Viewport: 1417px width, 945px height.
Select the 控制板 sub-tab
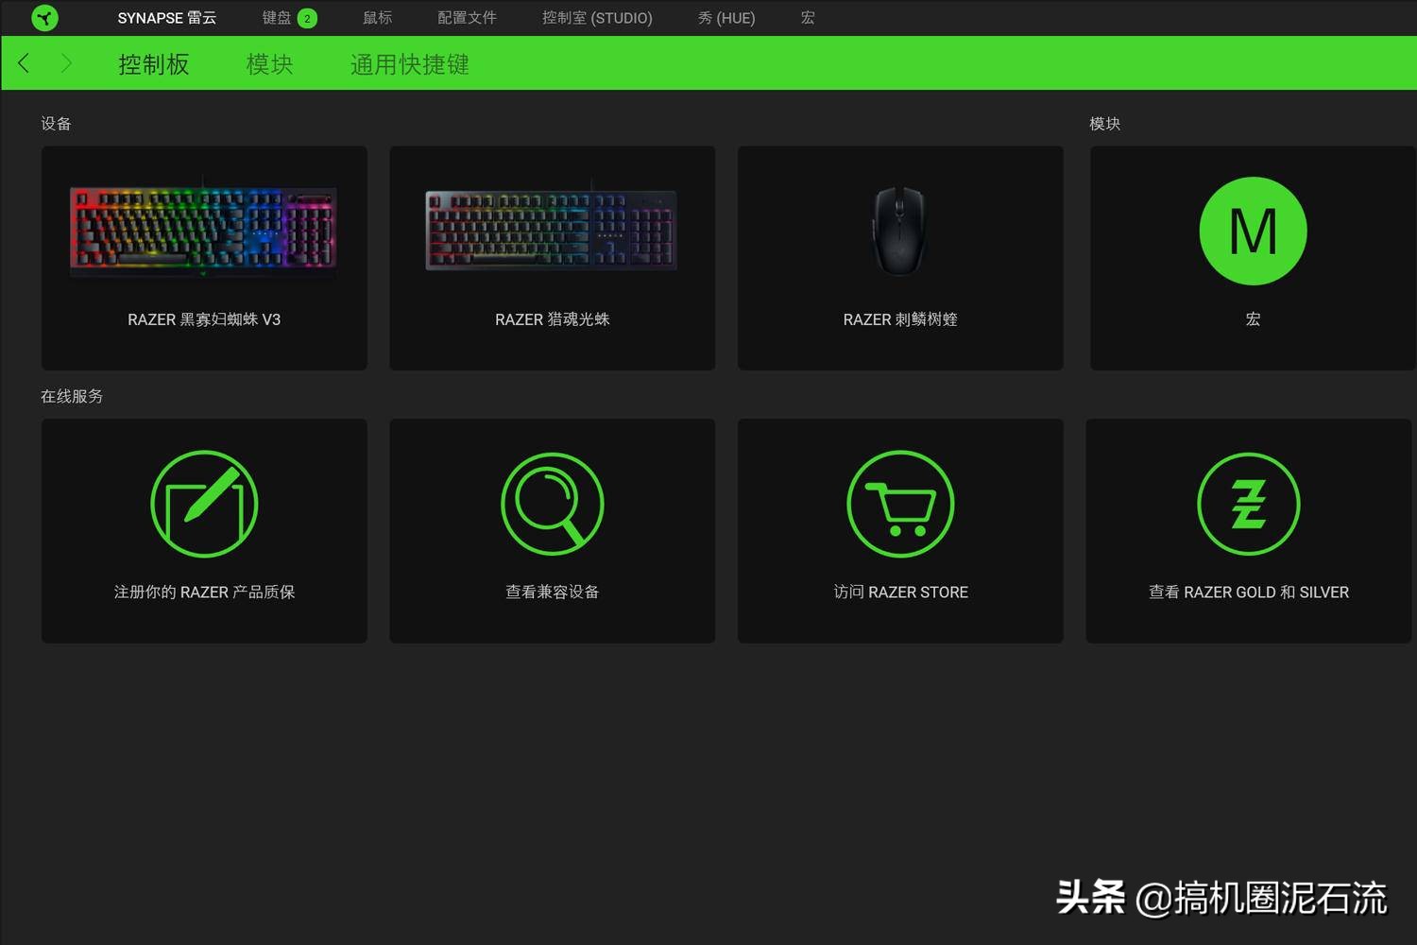154,64
